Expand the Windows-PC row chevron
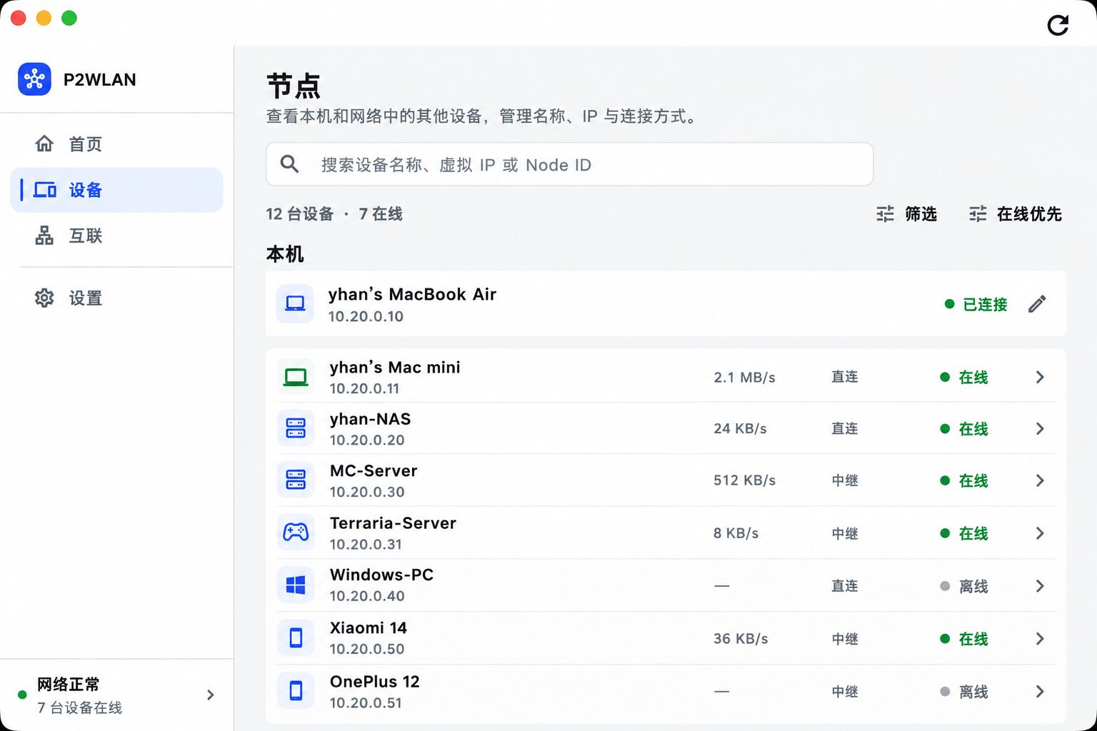 click(1040, 586)
